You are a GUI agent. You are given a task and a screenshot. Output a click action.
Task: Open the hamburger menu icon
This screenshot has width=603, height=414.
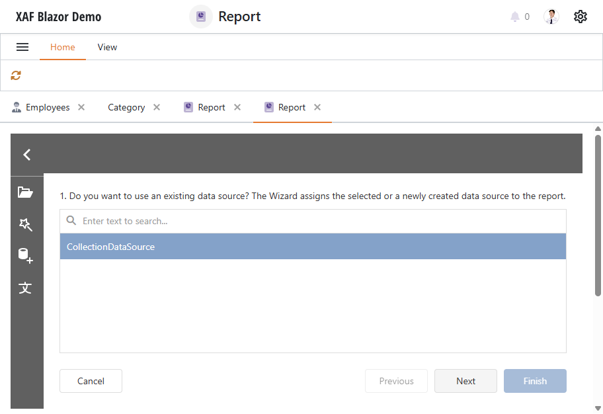coord(22,46)
